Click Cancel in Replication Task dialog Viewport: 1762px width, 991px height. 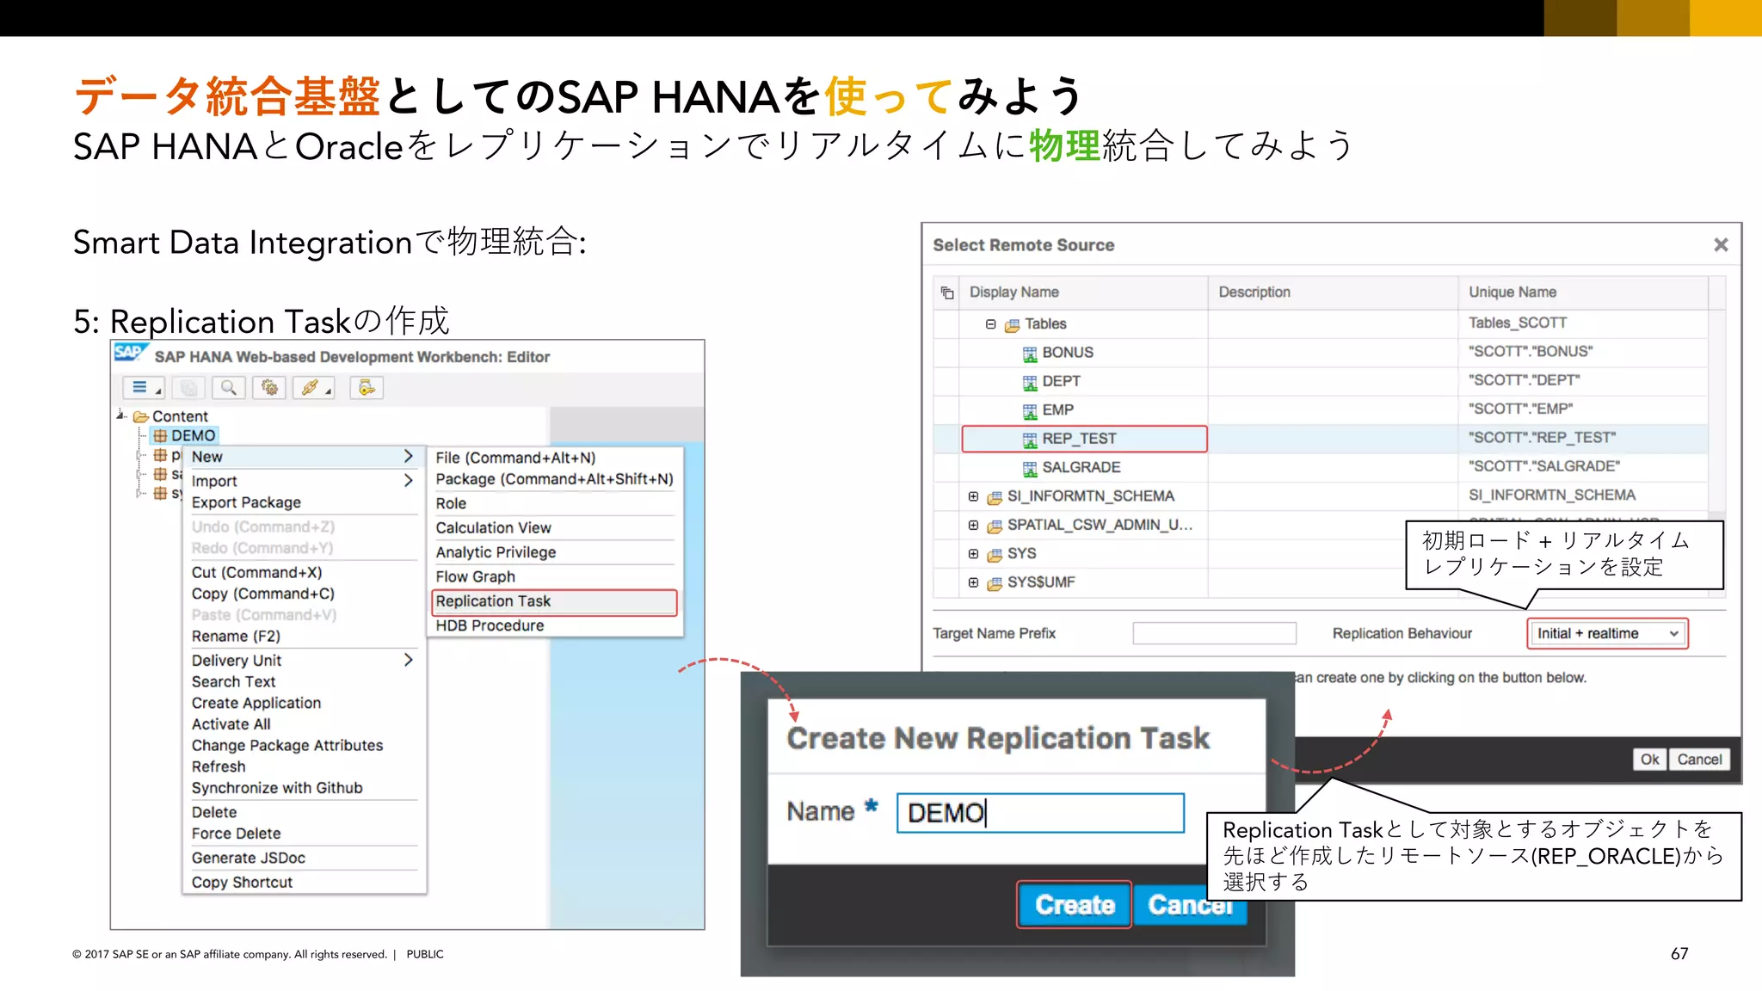tap(1191, 905)
